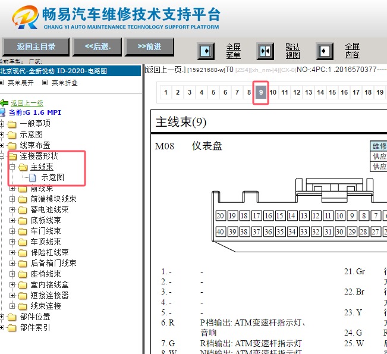Click the 线束布置 folder icon
Screen dimensions: 387x354
click(x=12, y=146)
